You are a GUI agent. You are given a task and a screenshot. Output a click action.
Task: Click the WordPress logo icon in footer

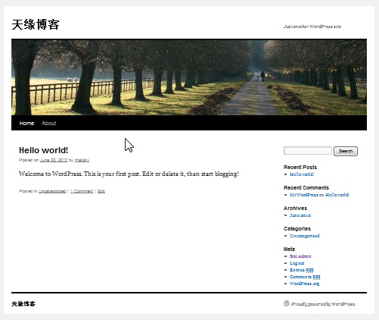pos(287,303)
